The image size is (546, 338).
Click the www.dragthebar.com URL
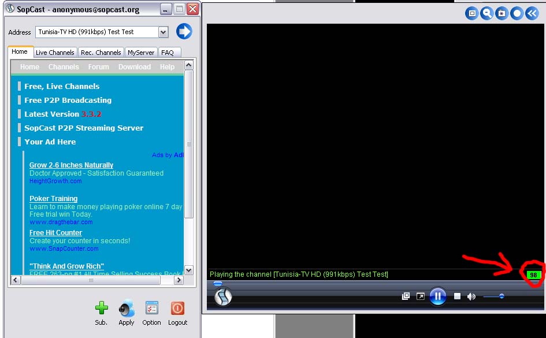tap(61, 222)
